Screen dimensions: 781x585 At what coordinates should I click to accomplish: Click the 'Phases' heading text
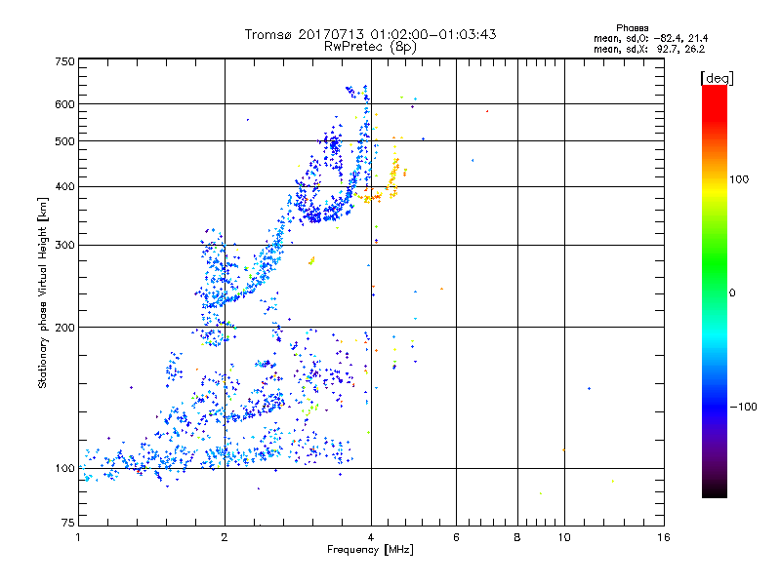[x=632, y=28]
